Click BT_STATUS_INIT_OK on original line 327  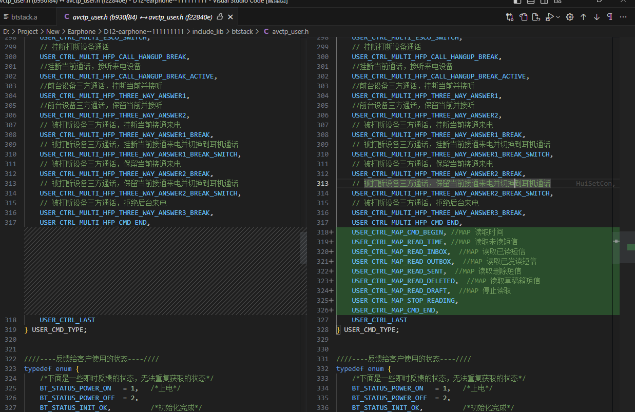(73, 407)
